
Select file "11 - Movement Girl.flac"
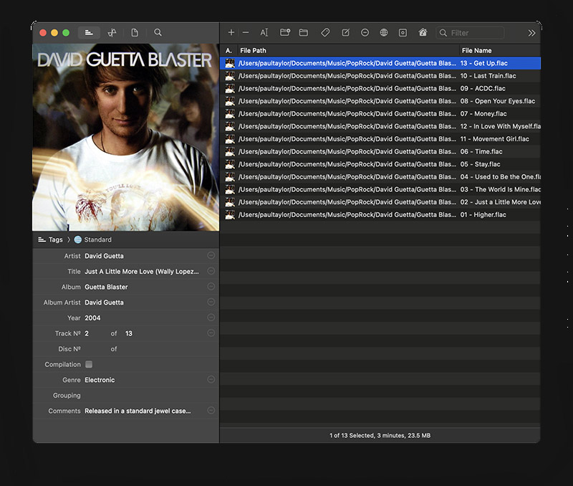(x=380, y=139)
